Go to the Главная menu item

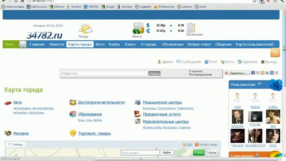click(37, 44)
